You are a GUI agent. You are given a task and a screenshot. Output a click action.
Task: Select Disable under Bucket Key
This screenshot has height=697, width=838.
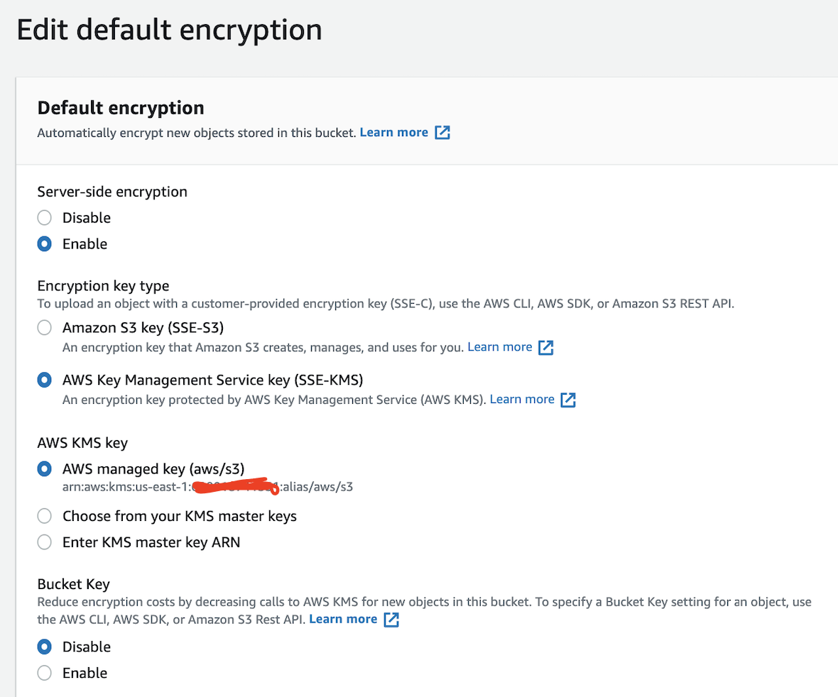(45, 647)
